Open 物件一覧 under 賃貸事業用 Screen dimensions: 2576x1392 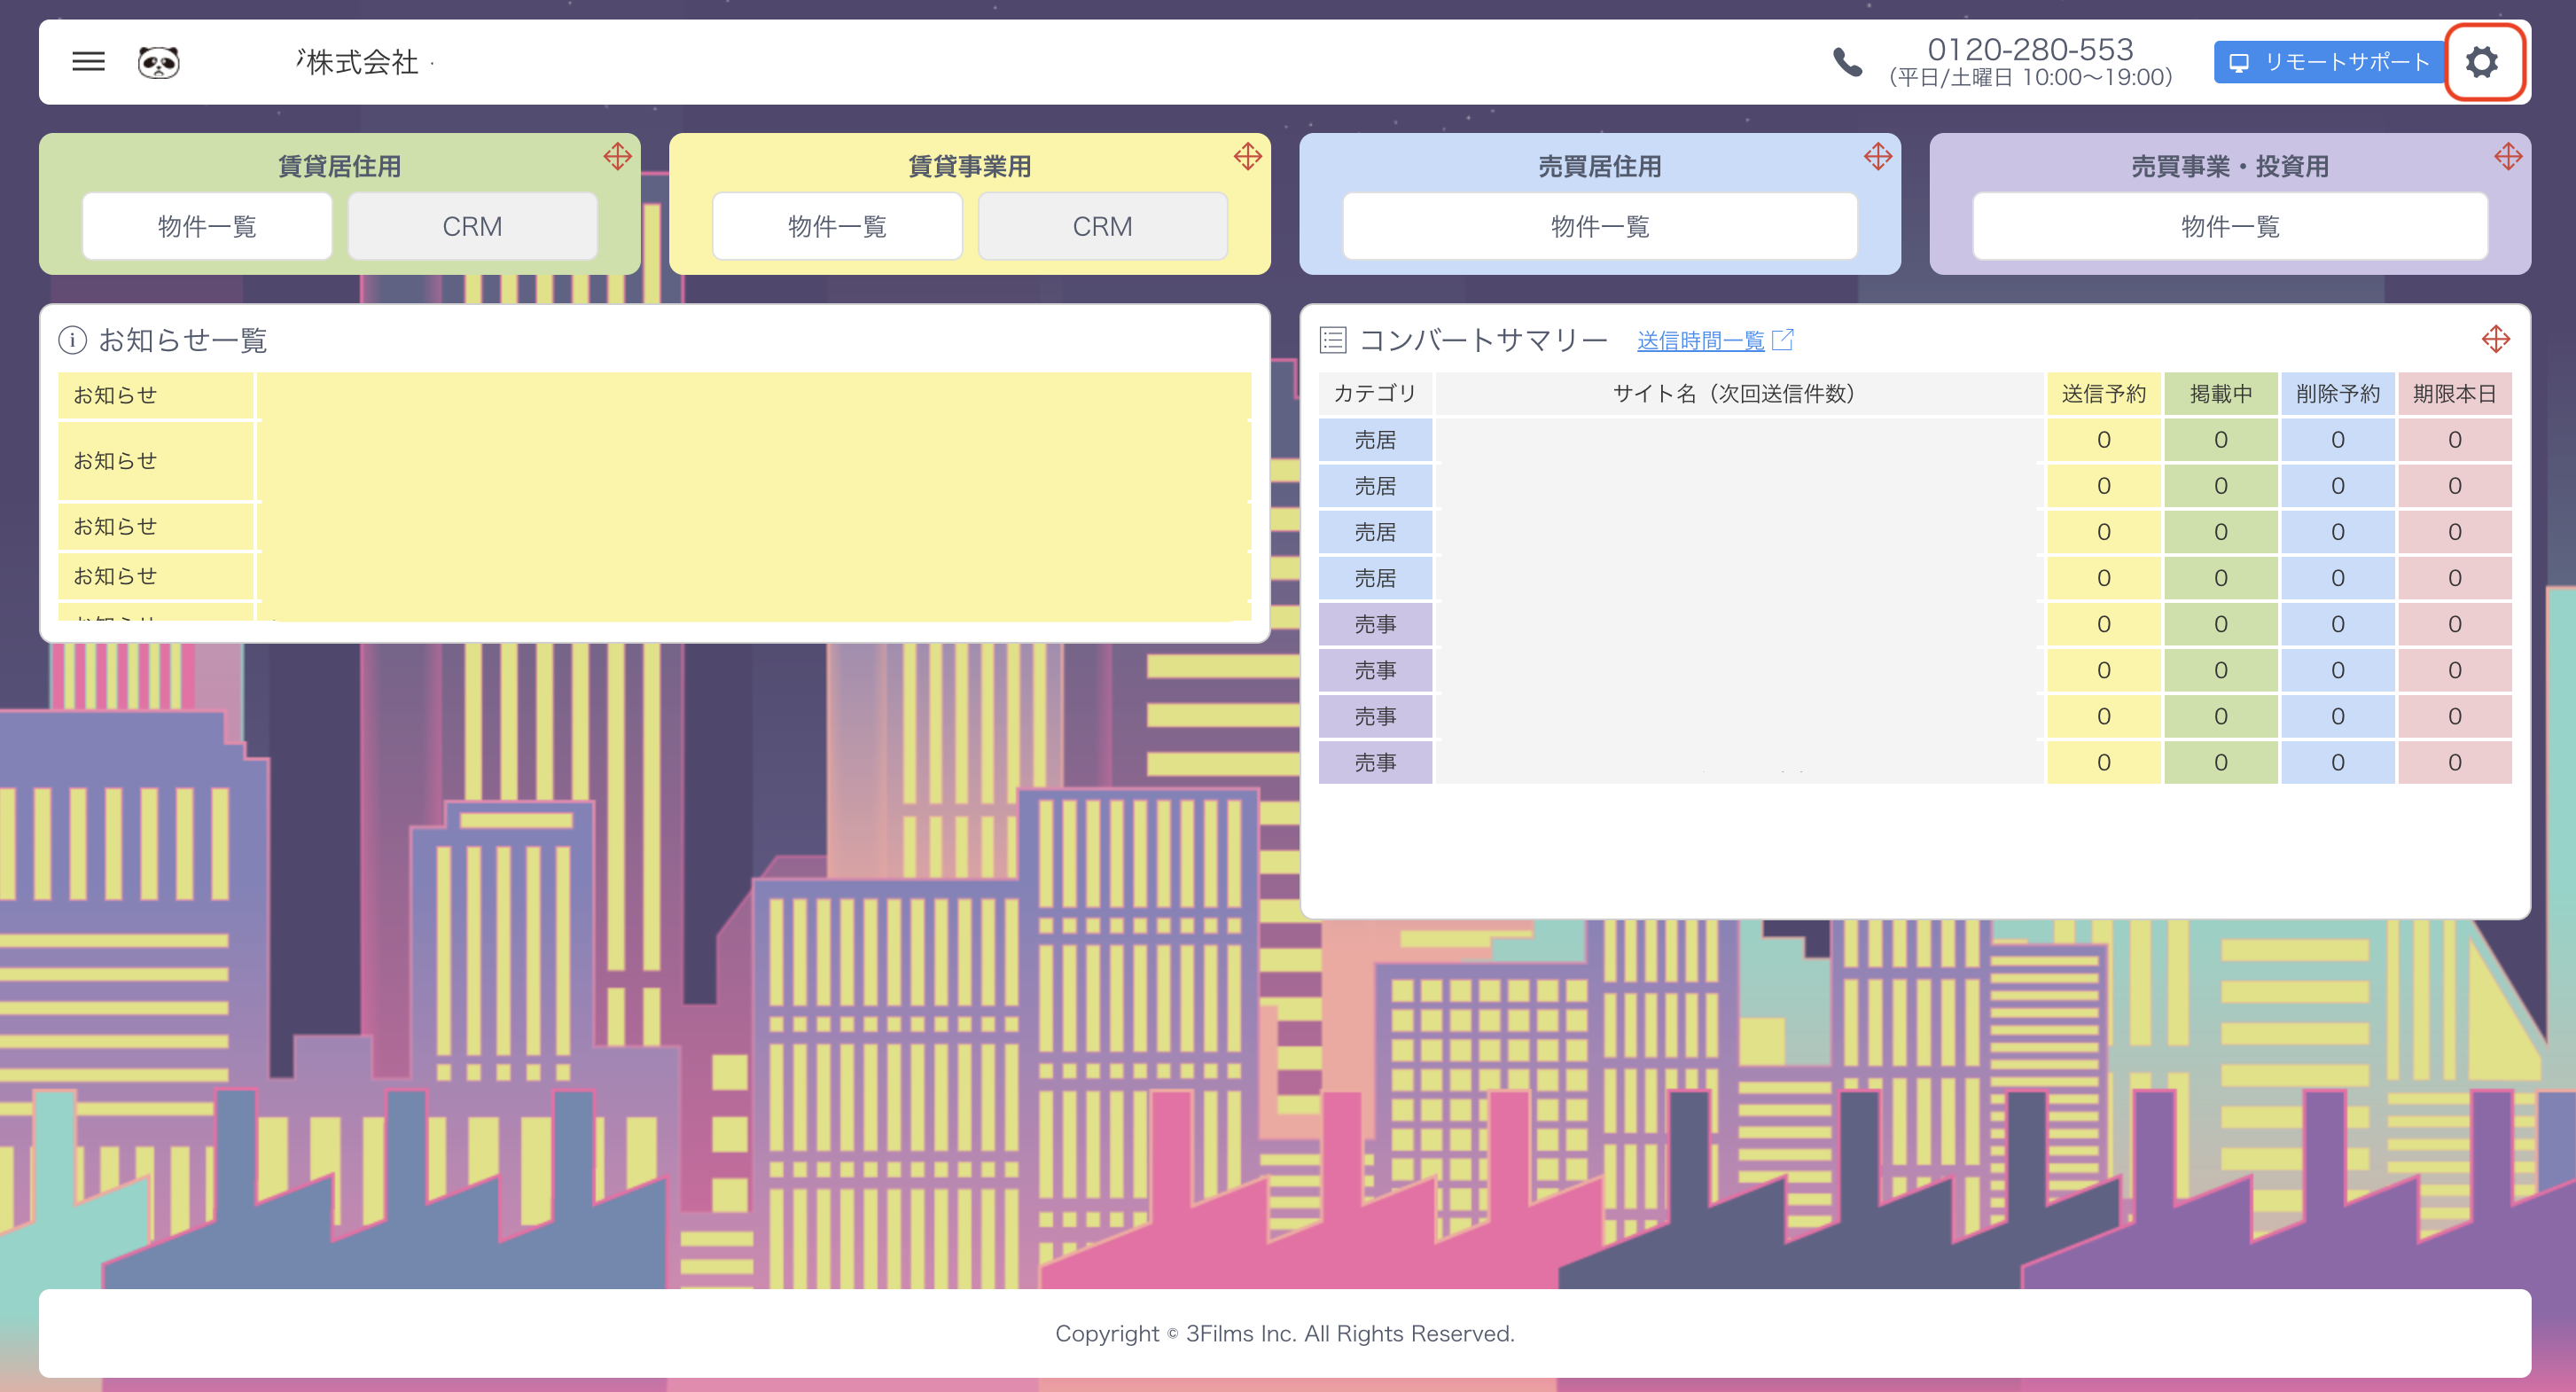point(837,226)
